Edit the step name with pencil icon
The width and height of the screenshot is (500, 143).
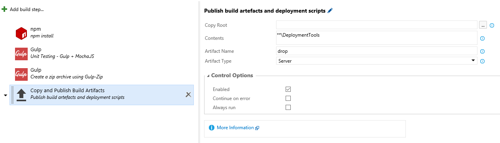[x=330, y=11]
